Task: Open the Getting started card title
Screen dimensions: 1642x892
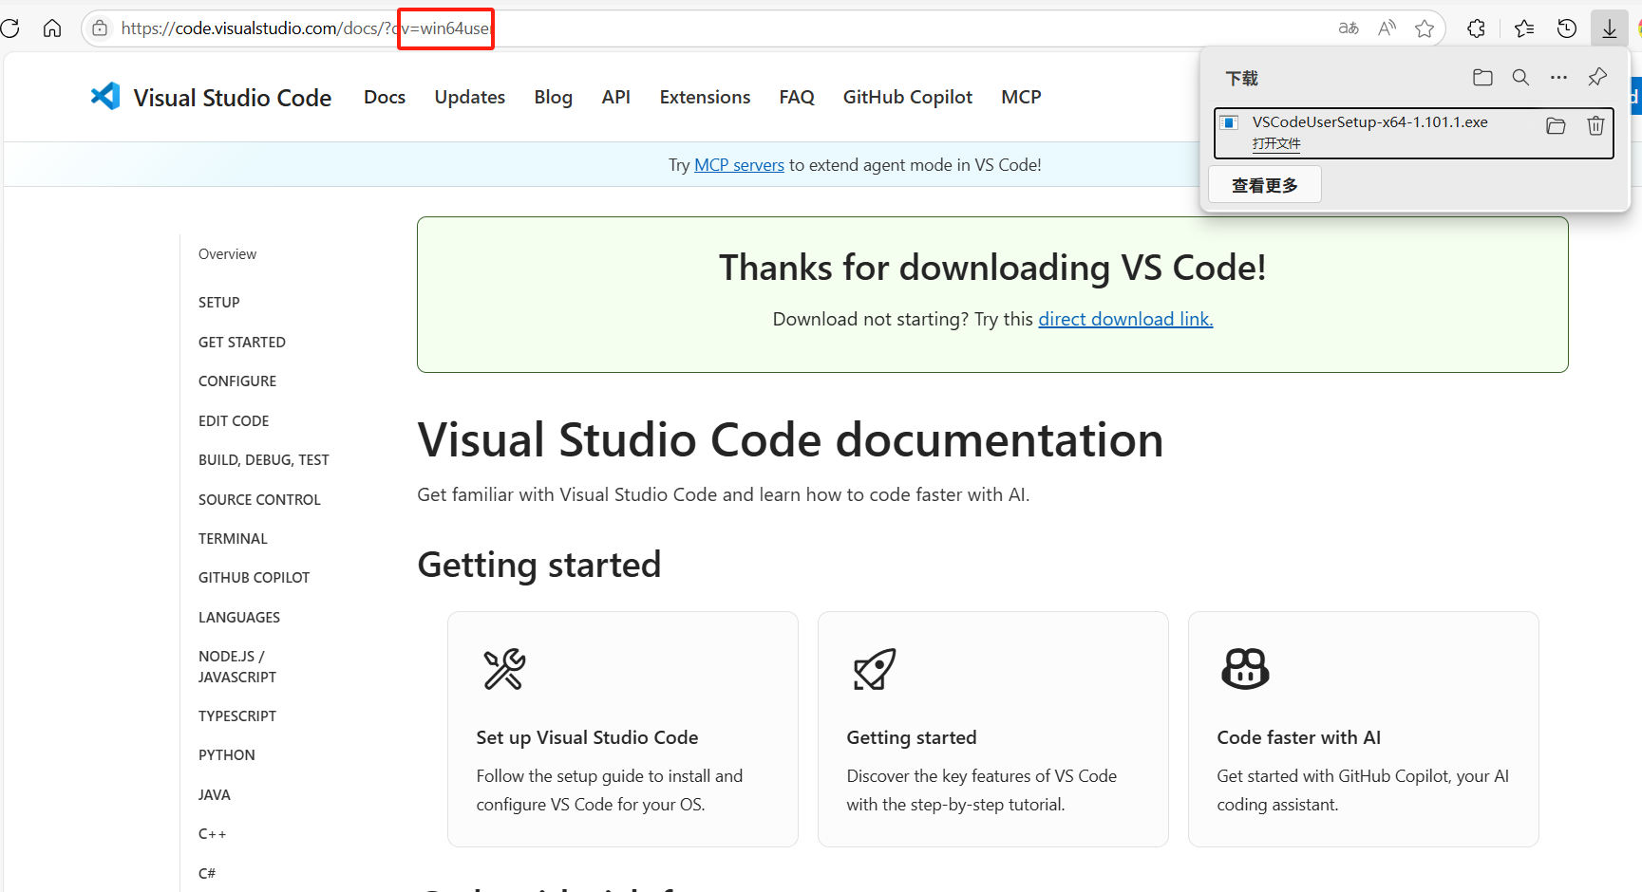Action: 912,737
